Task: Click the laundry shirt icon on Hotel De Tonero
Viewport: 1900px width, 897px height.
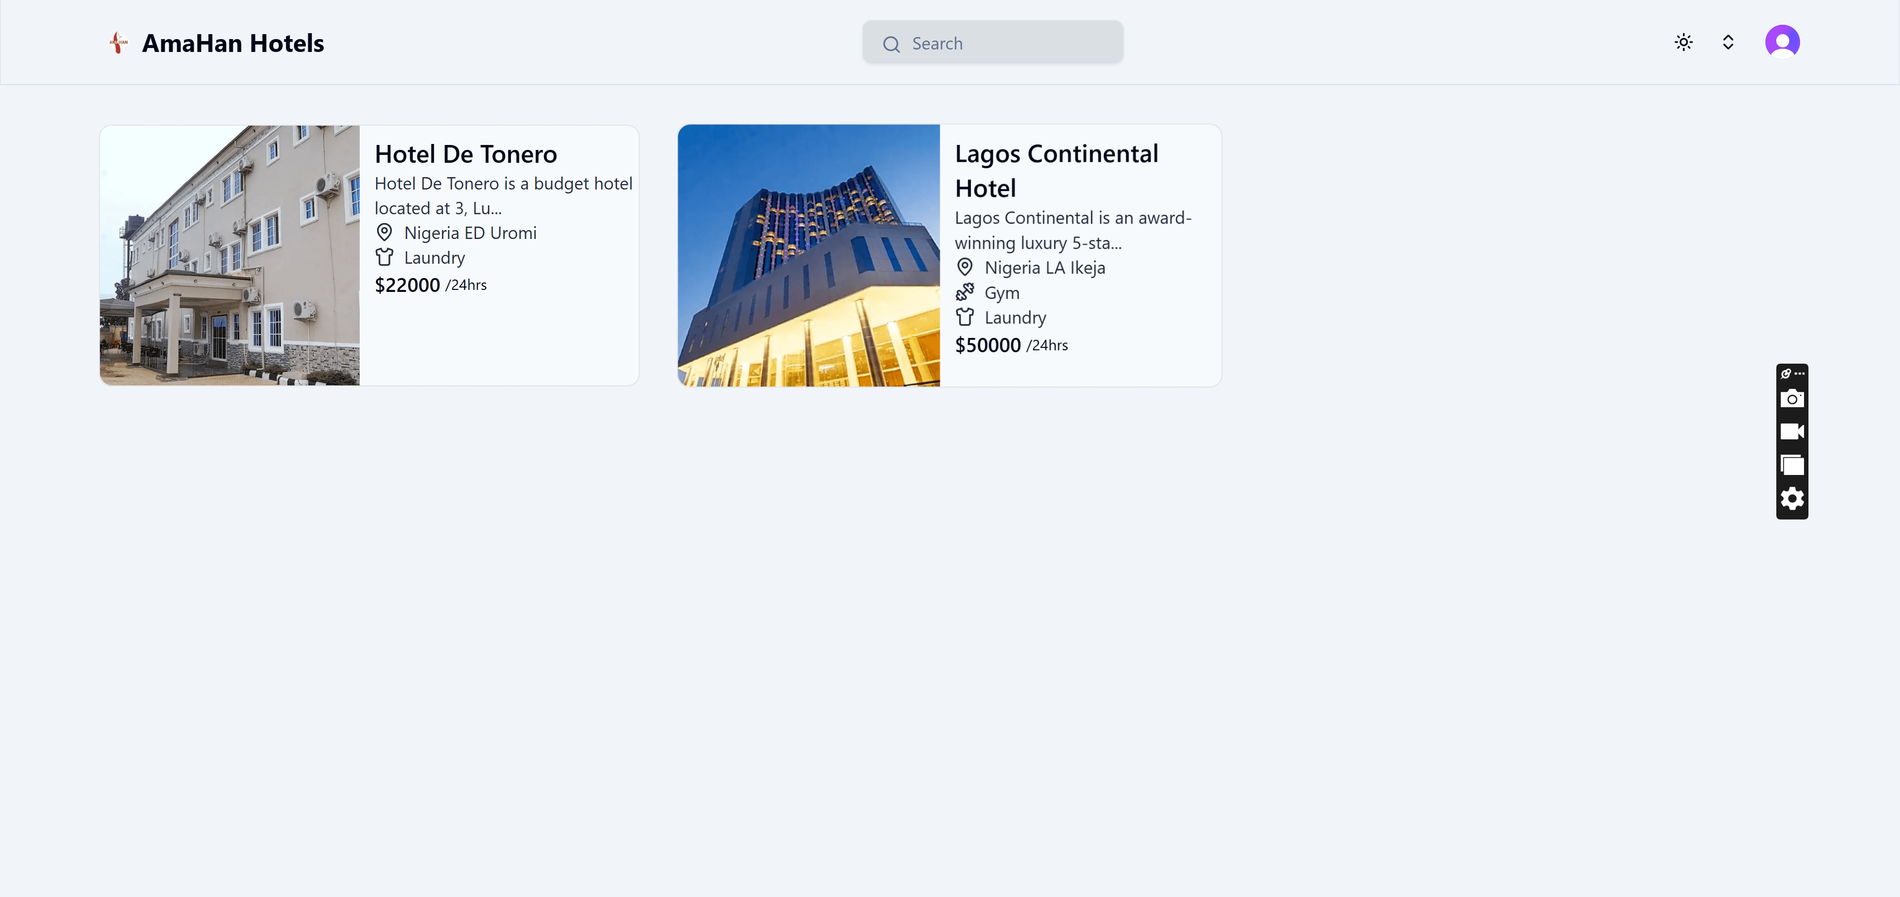Action: pyautogui.click(x=384, y=257)
